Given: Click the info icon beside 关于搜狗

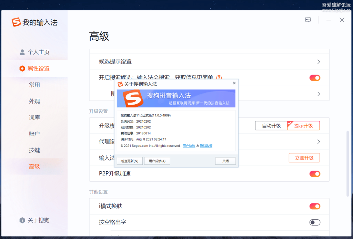Looking at the screenshot, I should pos(22,220).
